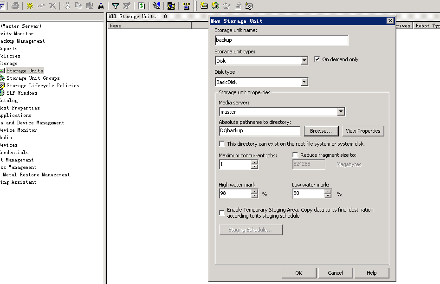The width and height of the screenshot is (440, 284).
Task: Enable Reduce fragment size to checkbox
Action: point(296,155)
